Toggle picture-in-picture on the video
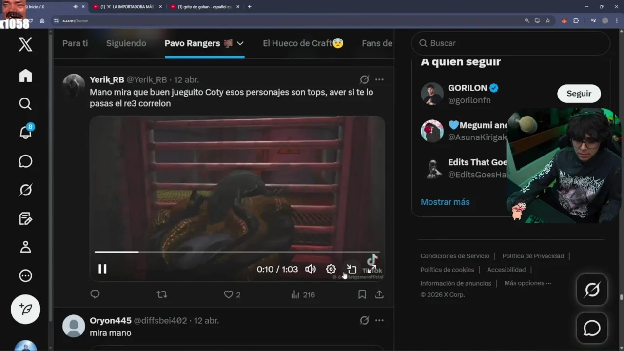624x351 pixels. (x=351, y=269)
